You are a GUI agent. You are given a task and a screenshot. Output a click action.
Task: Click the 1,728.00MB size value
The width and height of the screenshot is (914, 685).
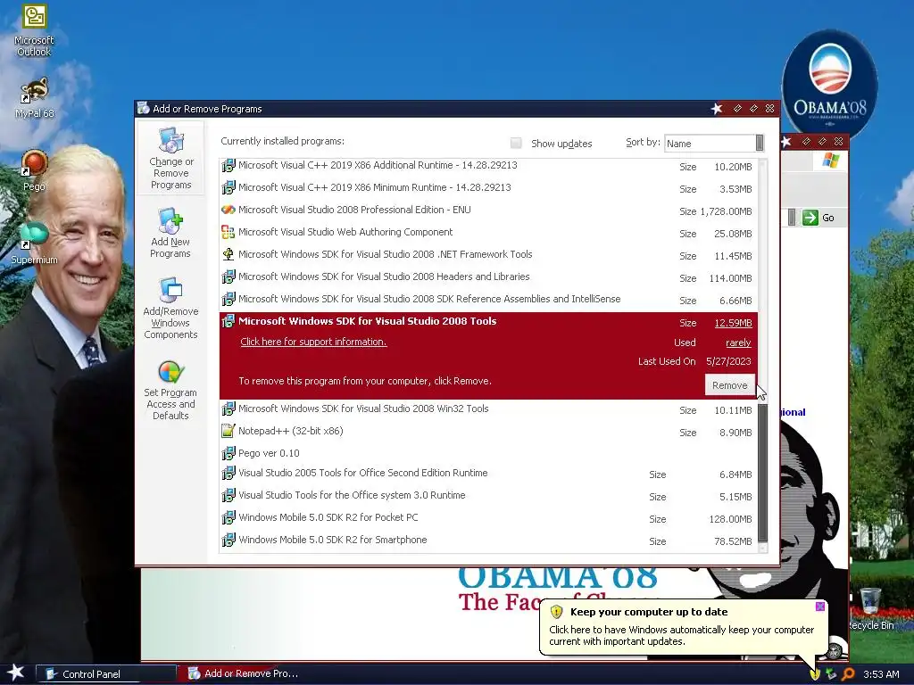point(726,211)
